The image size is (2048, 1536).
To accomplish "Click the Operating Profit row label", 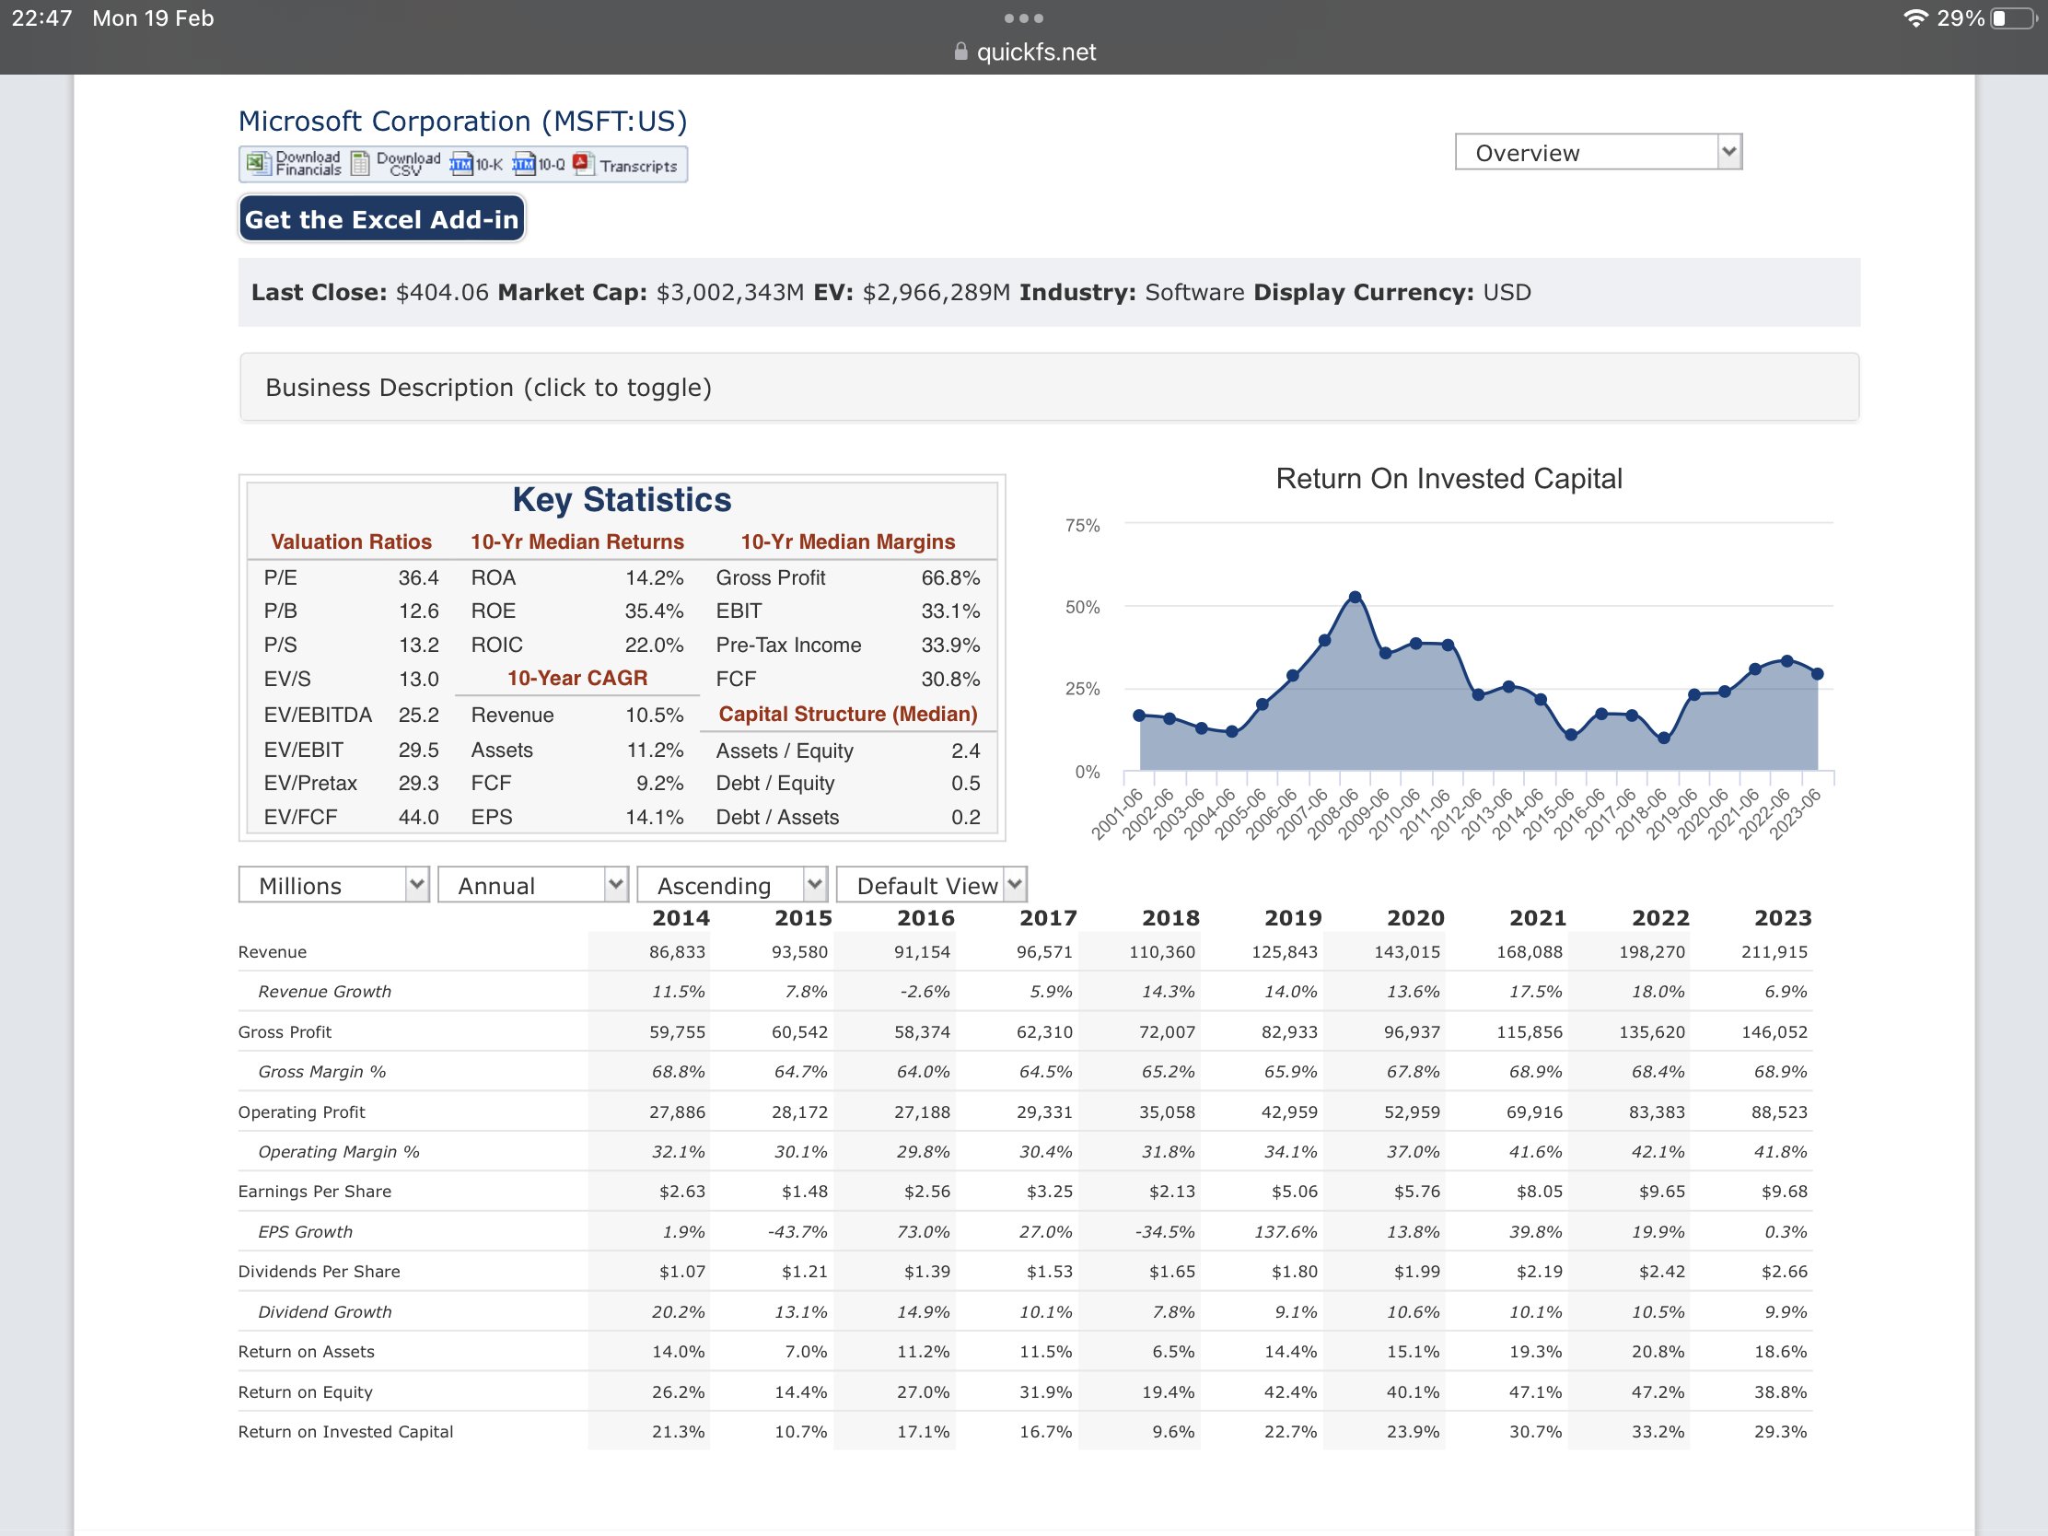I will click(301, 1112).
